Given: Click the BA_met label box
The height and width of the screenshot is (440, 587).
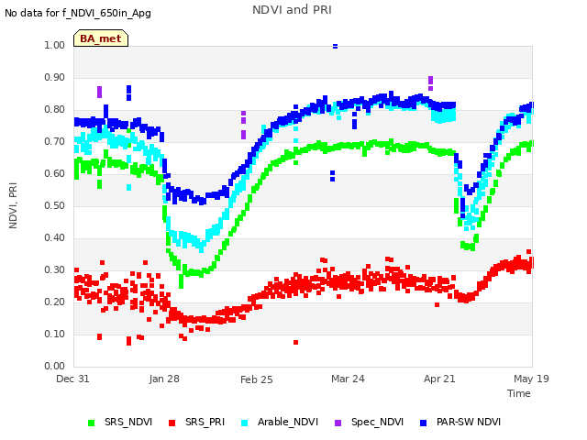Looking at the screenshot, I should coord(101,38).
